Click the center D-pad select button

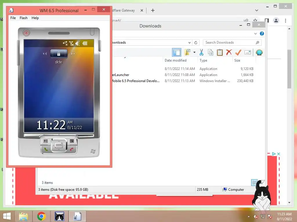pyautogui.click(x=59, y=145)
